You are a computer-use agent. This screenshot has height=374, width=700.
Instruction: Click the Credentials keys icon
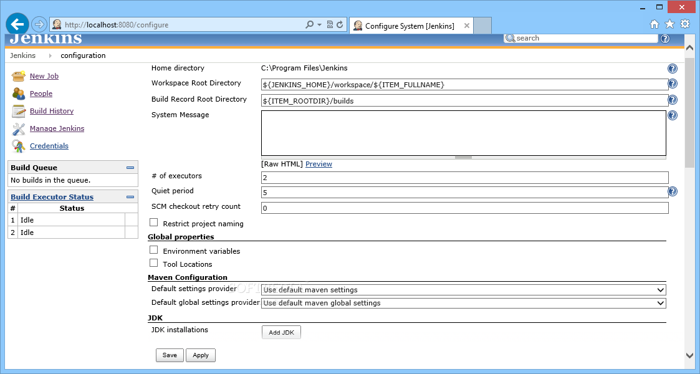18,146
